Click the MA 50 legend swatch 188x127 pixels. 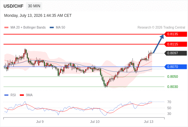tap(52, 28)
